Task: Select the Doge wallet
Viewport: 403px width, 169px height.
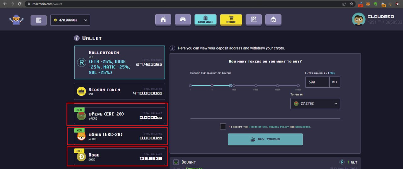Action: click(119, 157)
